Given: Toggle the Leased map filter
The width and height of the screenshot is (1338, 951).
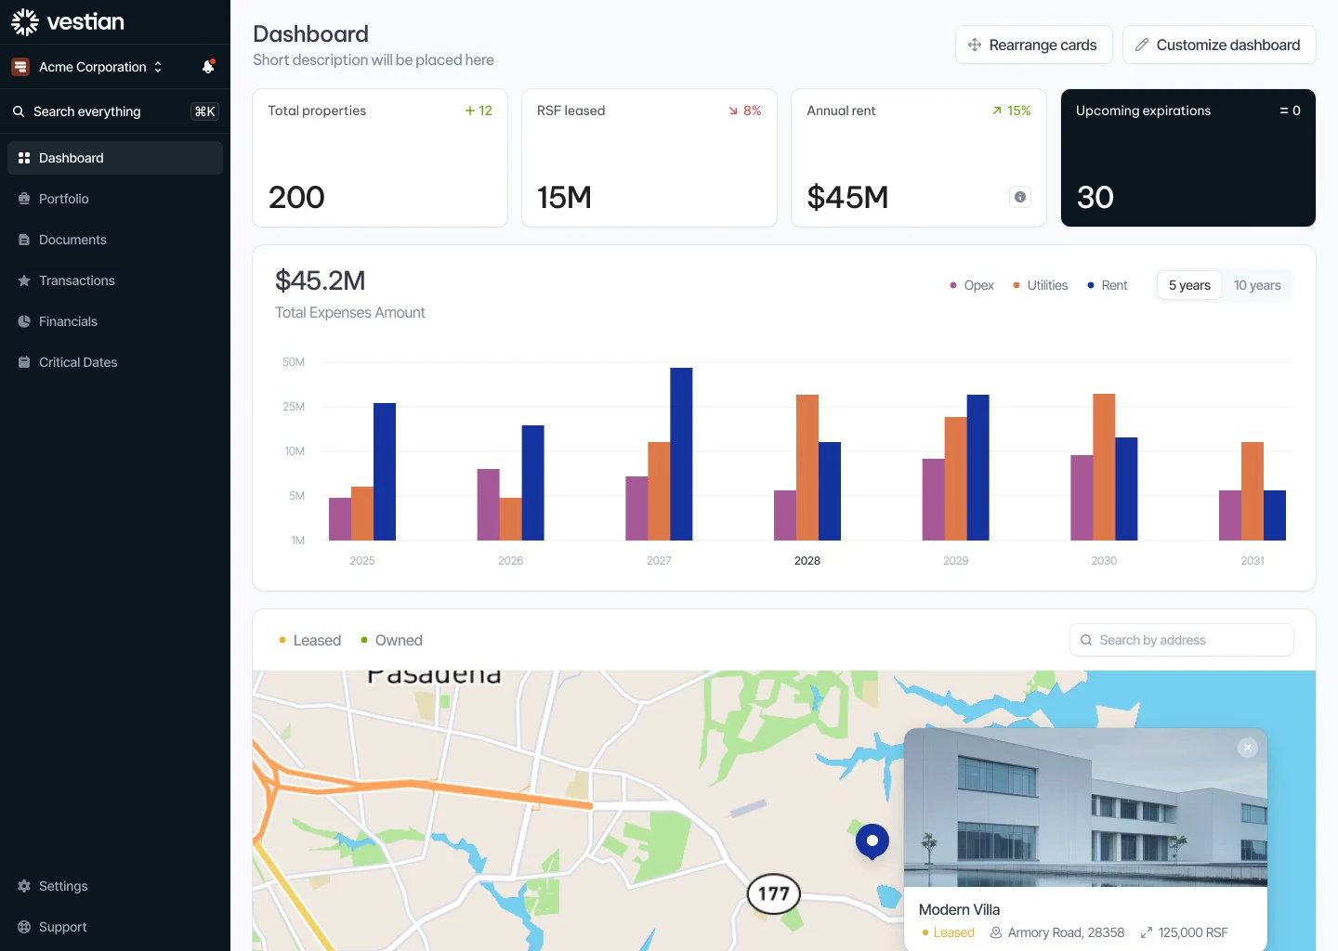Looking at the screenshot, I should 309,640.
